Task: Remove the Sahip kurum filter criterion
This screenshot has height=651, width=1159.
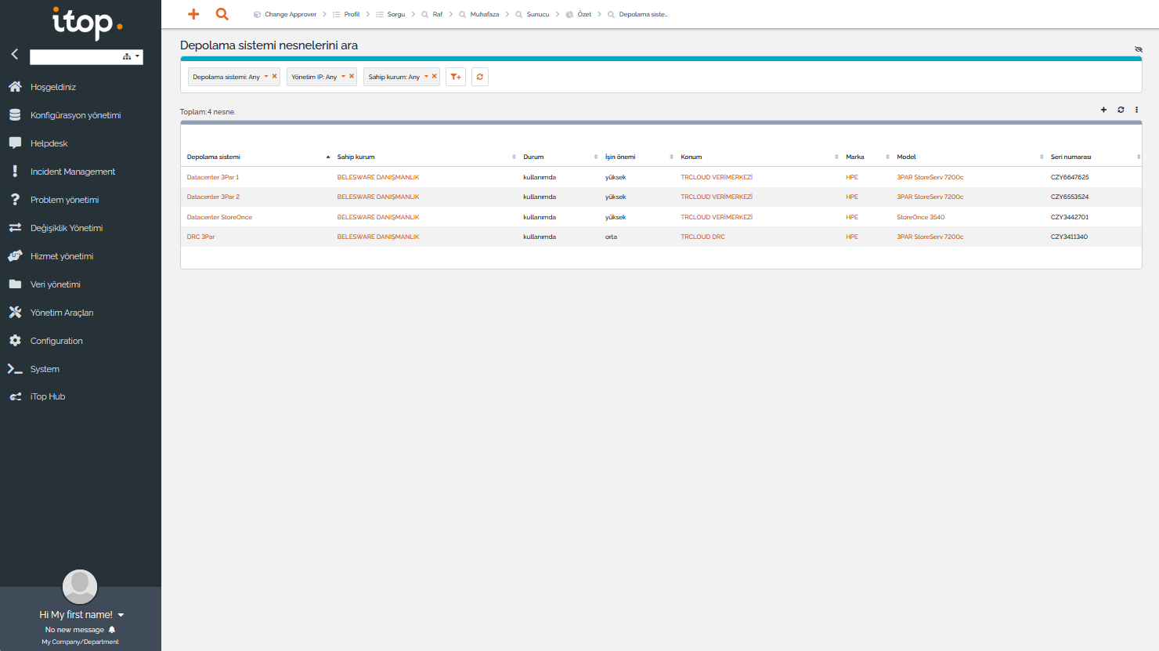Action: click(x=434, y=76)
